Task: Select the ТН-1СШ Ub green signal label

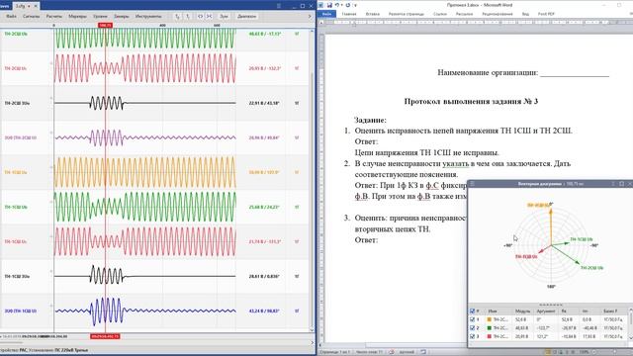Action: pyautogui.click(x=16, y=207)
